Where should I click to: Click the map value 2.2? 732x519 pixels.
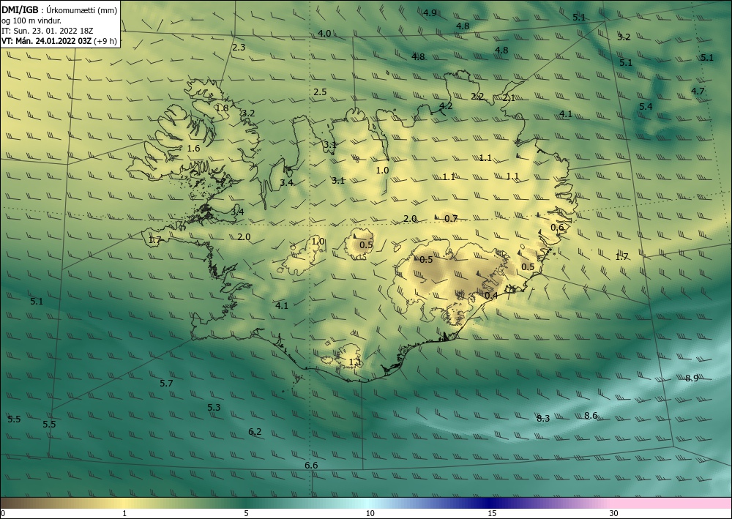[x=477, y=97]
